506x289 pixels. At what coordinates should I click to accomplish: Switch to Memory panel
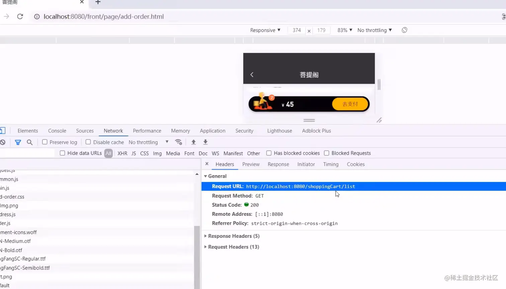180,131
